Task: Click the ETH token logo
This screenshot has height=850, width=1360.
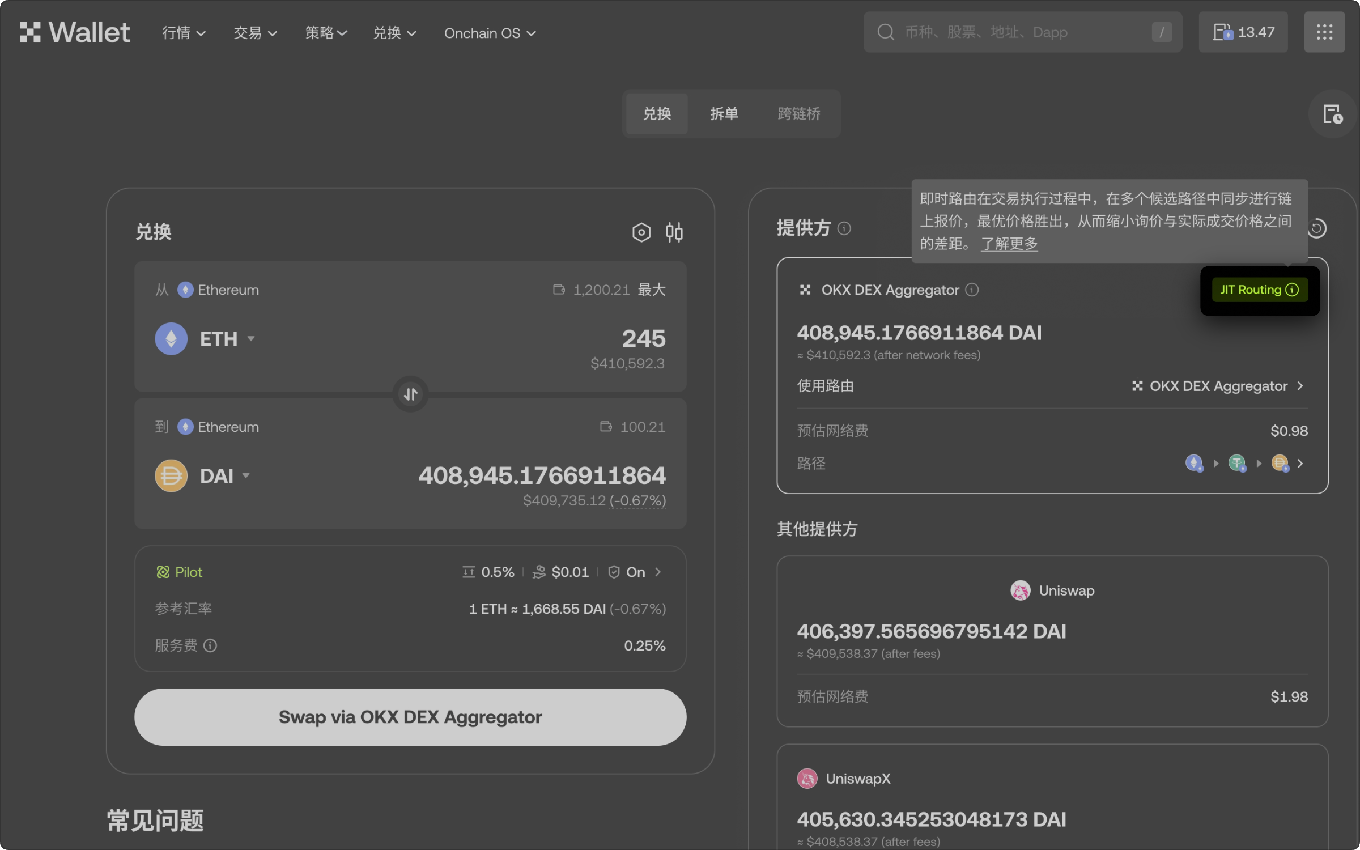Action: click(171, 339)
